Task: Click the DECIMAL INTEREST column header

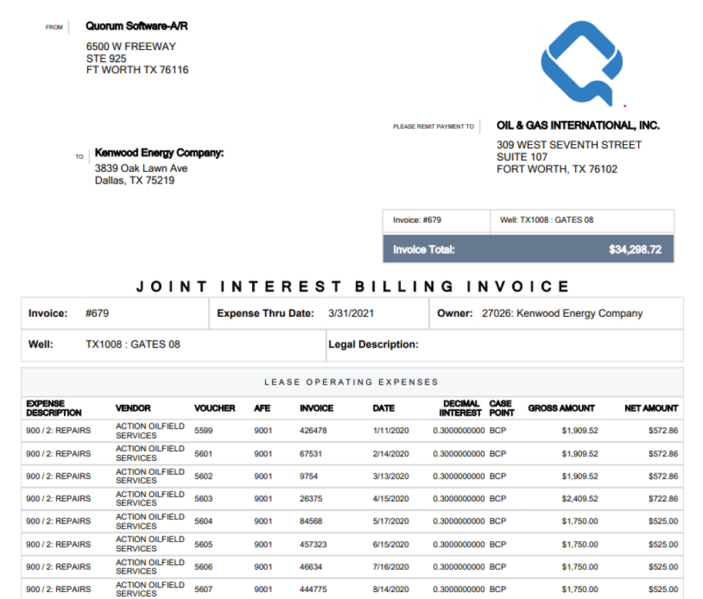Action: 460,408
